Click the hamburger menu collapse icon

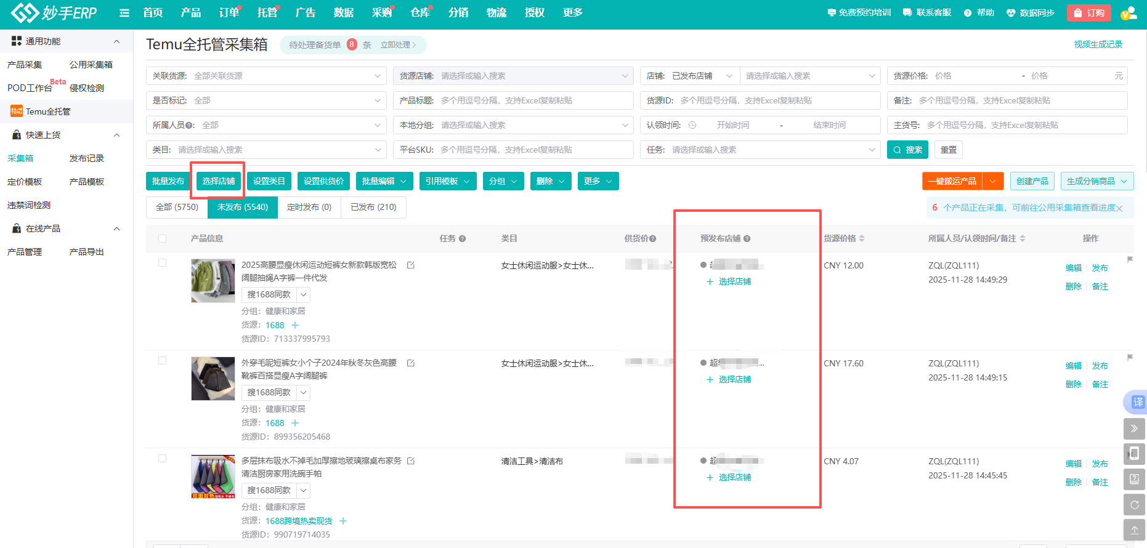(x=124, y=13)
